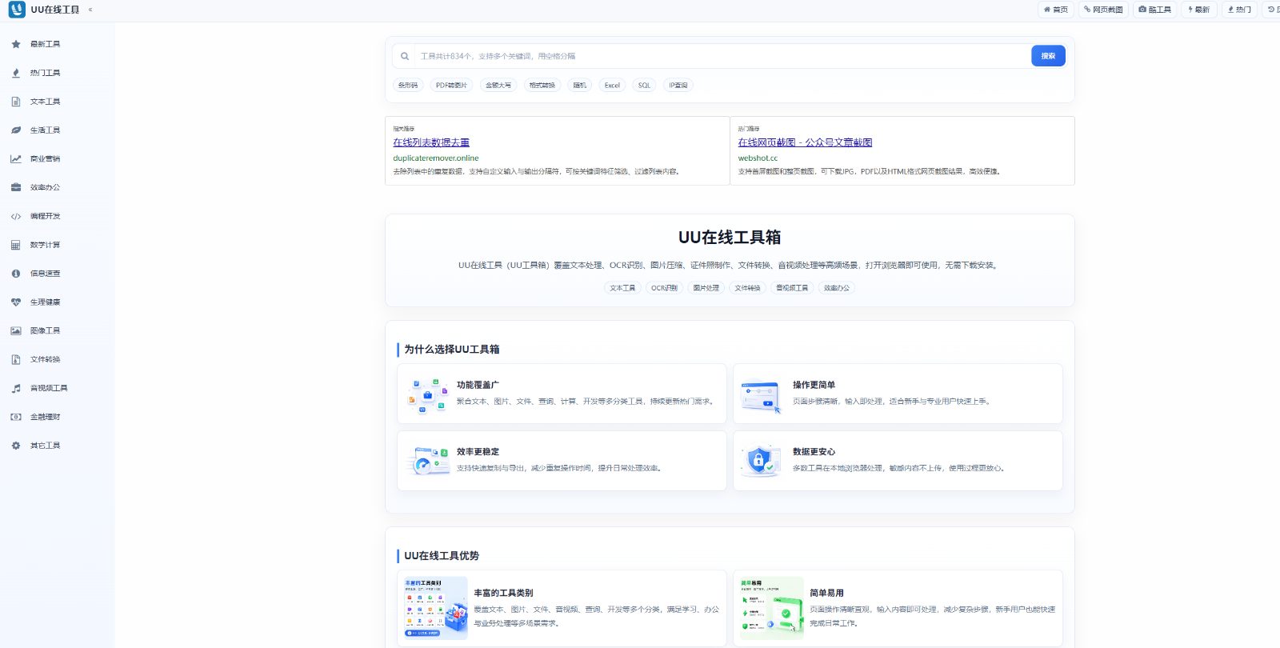1280x648 pixels.
Task: Select the 金额大写 keyword tag
Action: (498, 86)
